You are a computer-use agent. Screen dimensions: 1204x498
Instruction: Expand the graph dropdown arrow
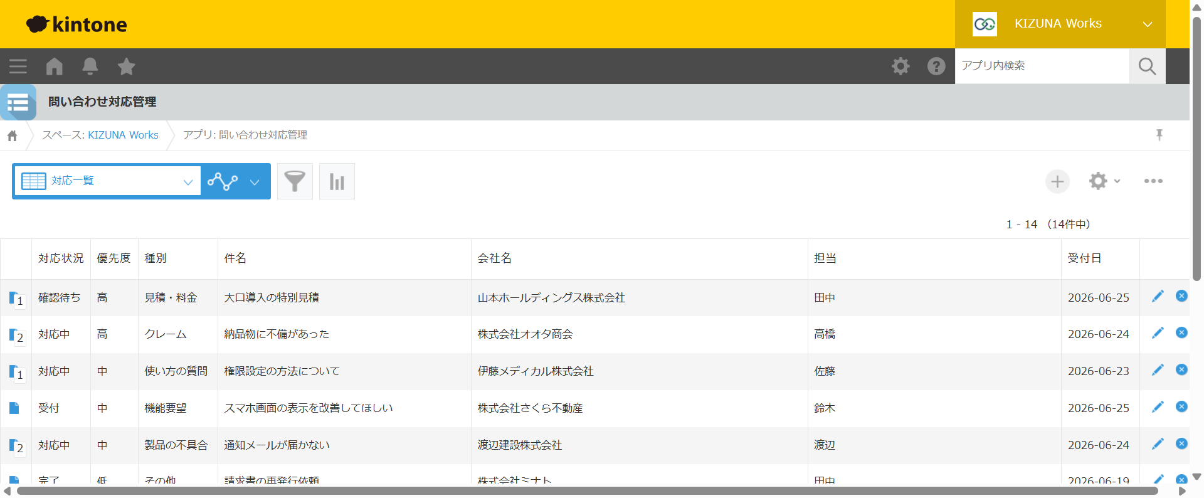tap(255, 182)
